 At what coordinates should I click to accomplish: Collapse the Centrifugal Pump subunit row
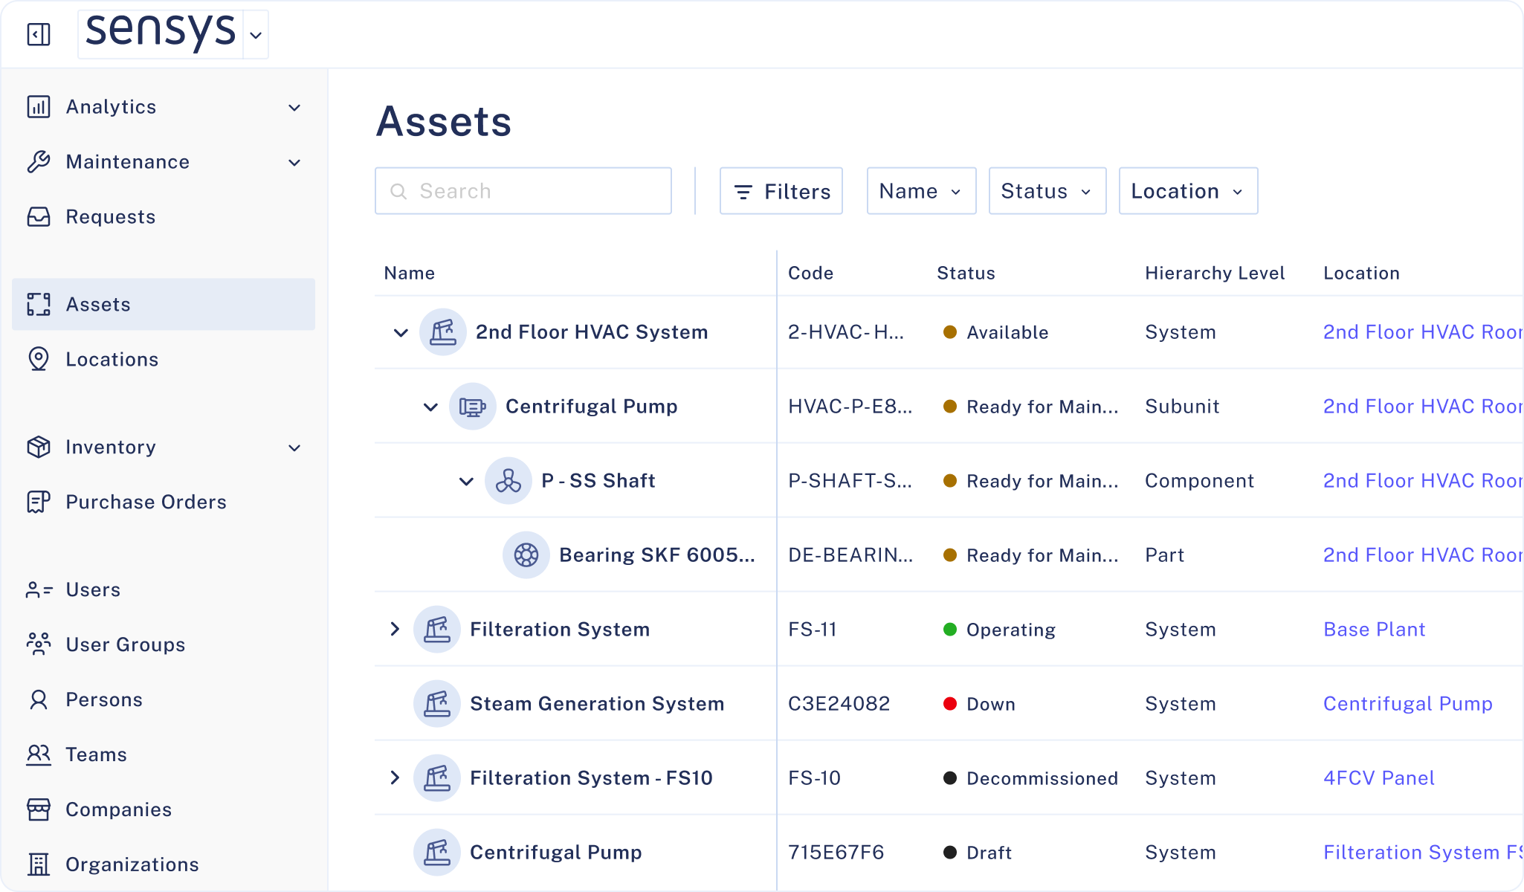point(430,407)
